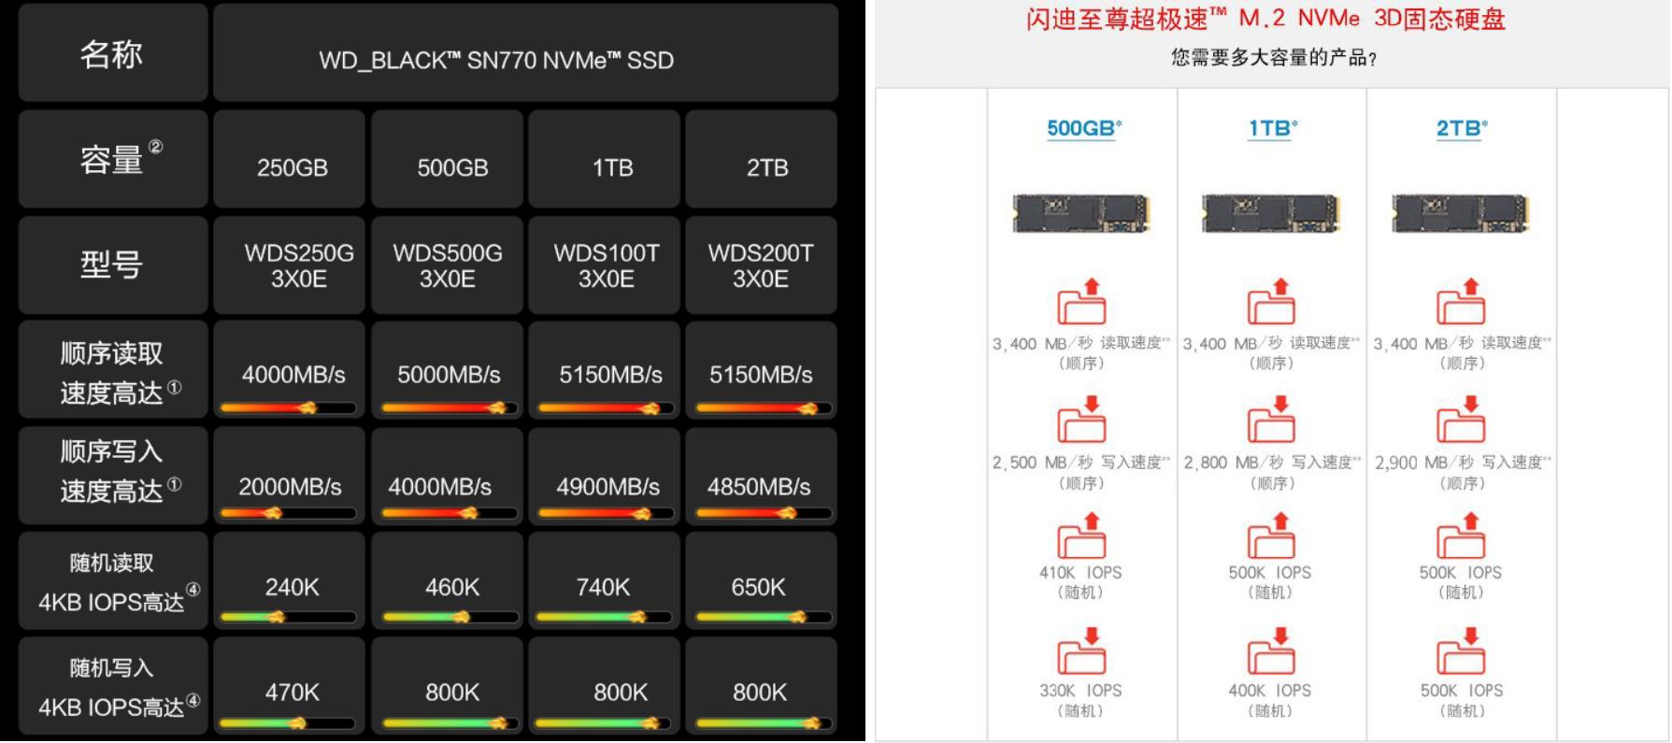Click the random-write icon above 2TB 500K IOPS write
1672x743 pixels.
pos(1462,651)
